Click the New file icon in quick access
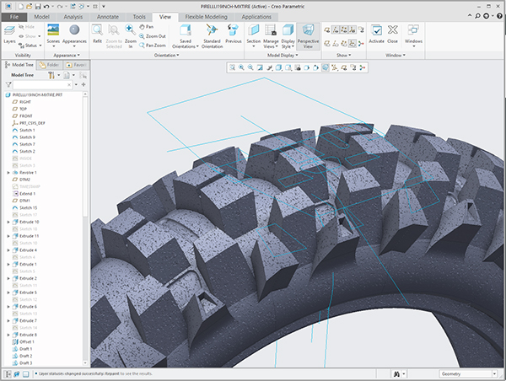This screenshot has width=506, height=381. click(21, 7)
